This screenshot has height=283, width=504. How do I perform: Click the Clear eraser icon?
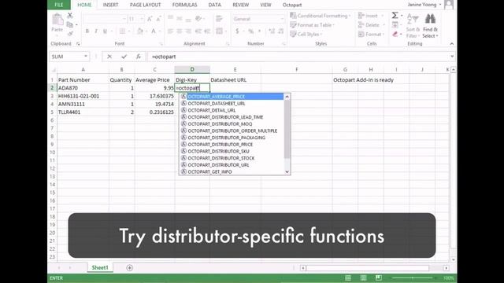click(x=395, y=35)
